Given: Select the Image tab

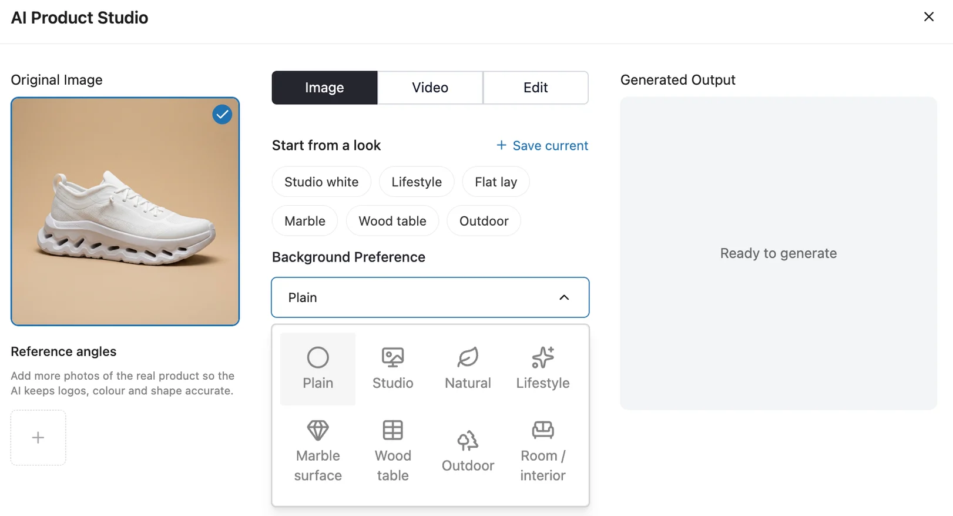Looking at the screenshot, I should point(324,88).
